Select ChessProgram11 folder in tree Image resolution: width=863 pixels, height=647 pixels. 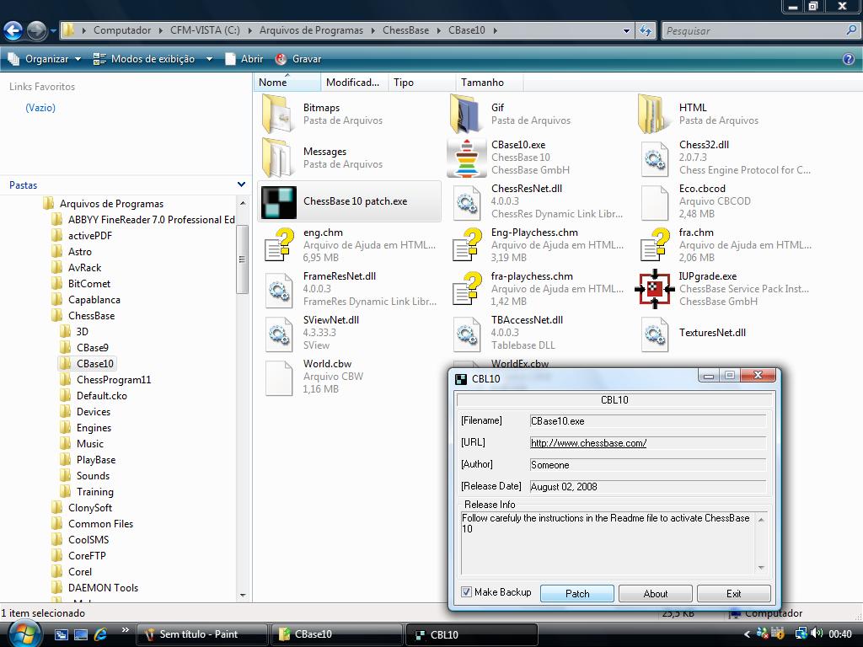tap(114, 380)
